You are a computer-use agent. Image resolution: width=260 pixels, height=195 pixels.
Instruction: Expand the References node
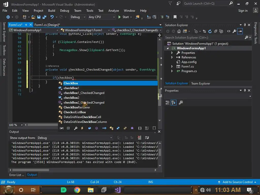click(172, 57)
